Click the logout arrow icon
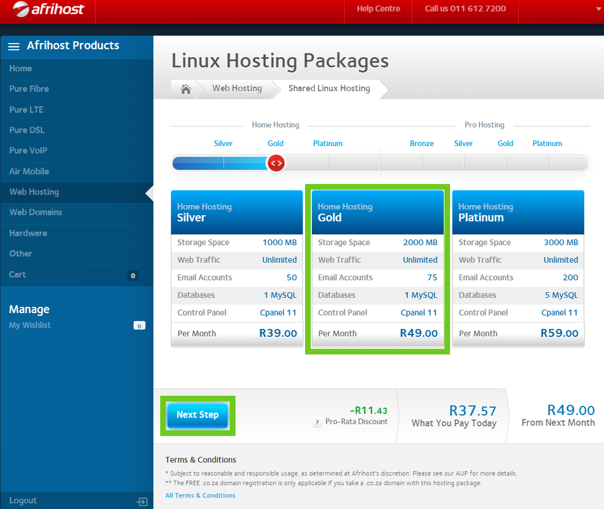 tap(142, 501)
